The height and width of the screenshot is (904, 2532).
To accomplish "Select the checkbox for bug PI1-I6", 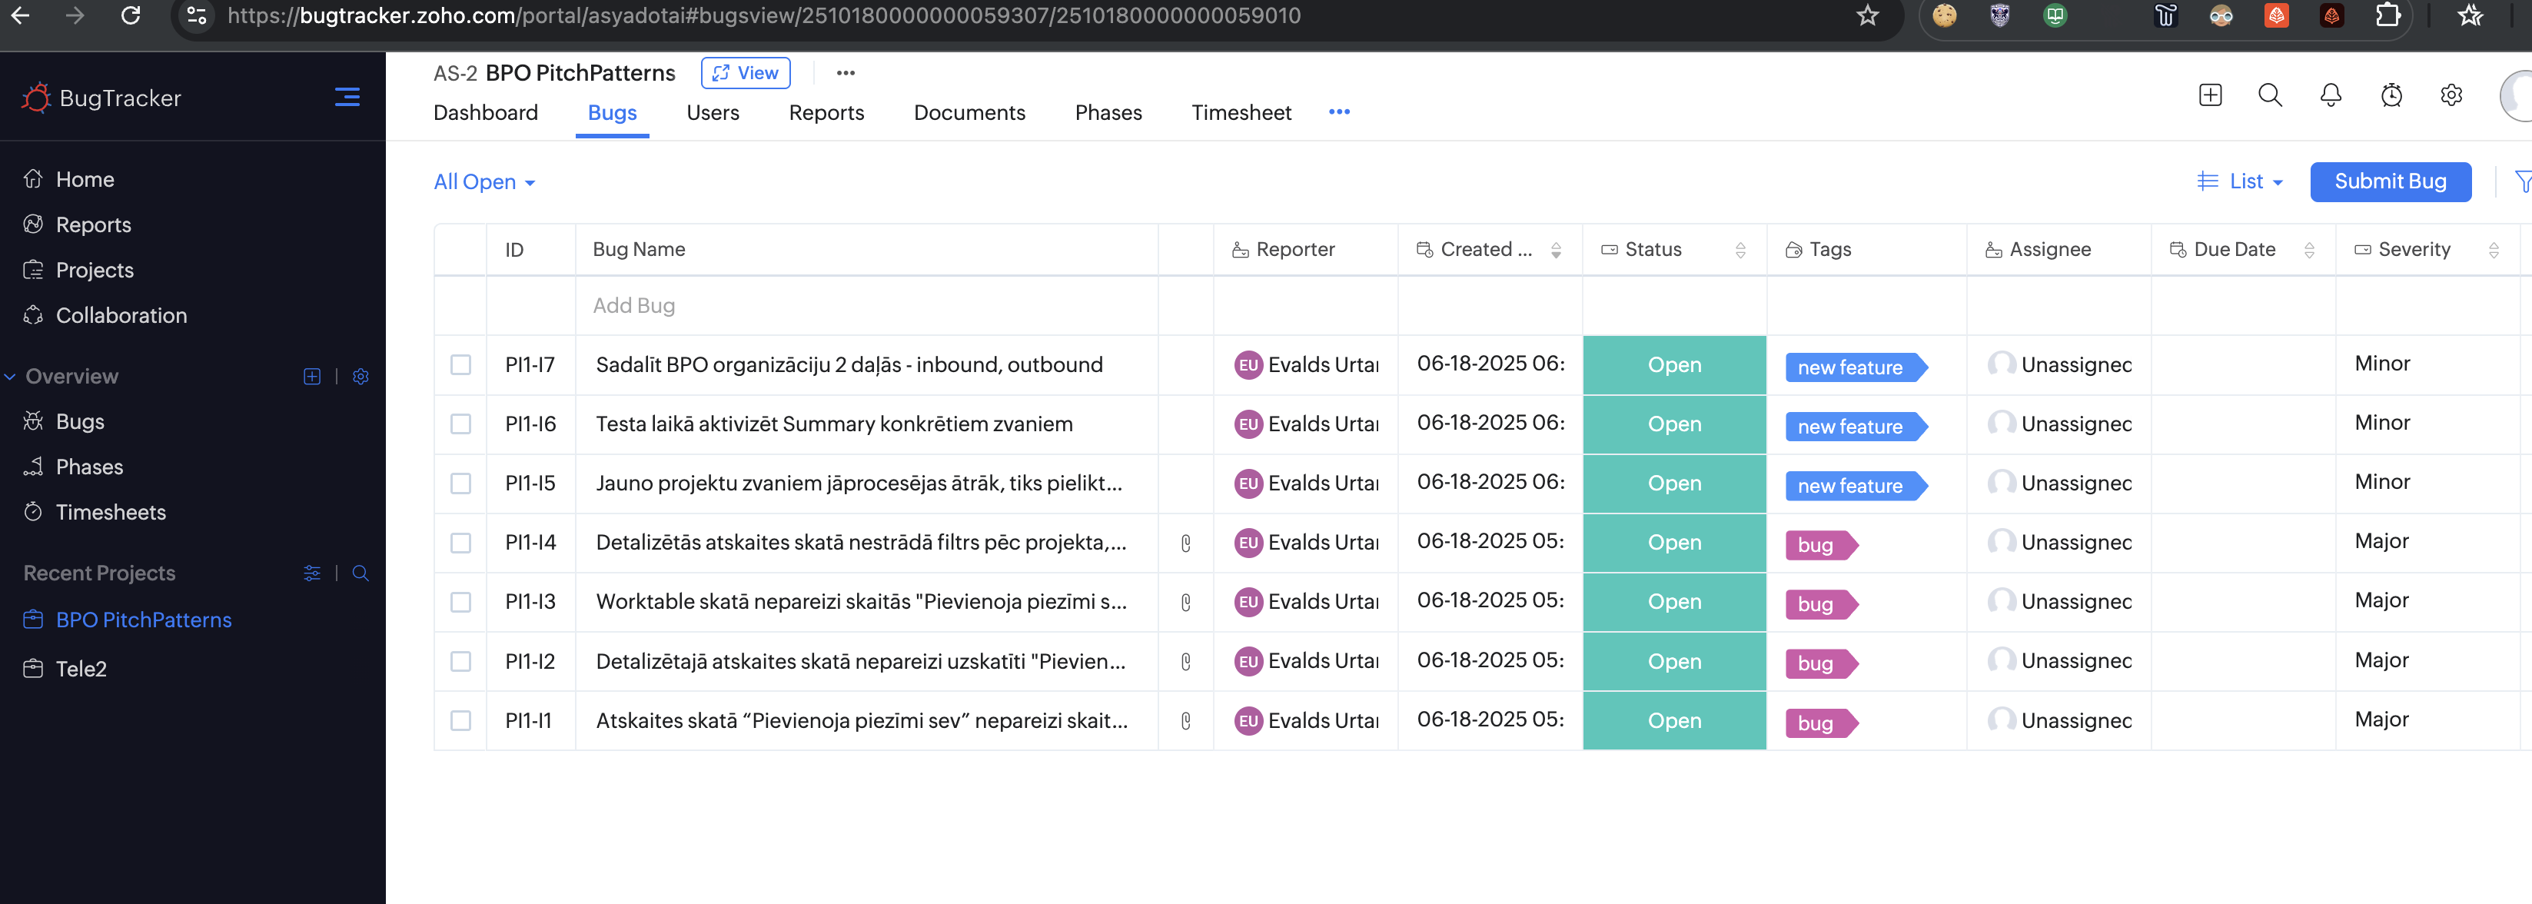I will click(460, 424).
